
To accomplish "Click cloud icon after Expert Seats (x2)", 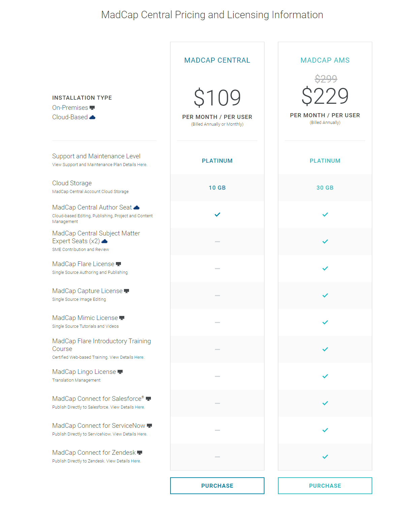I will coord(104,241).
